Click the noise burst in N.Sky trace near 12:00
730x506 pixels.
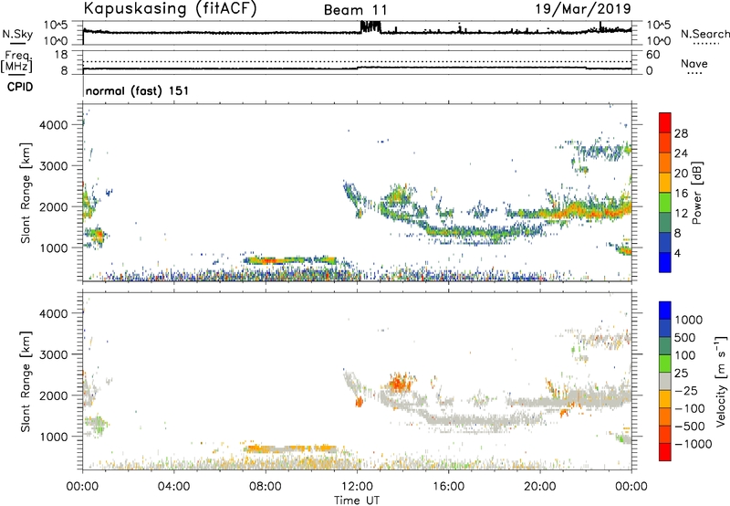pyautogui.click(x=370, y=27)
